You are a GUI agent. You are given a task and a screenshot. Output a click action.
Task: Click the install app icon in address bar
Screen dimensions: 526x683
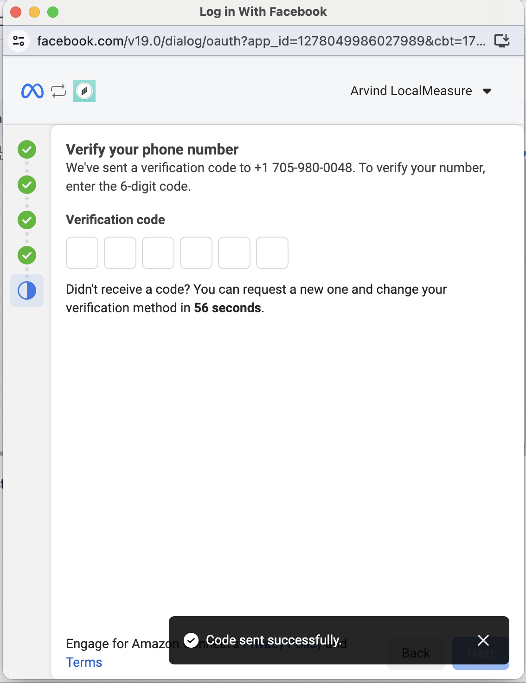(x=502, y=41)
